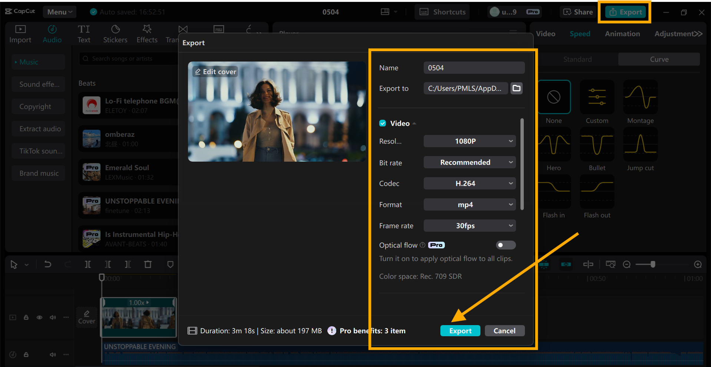The width and height of the screenshot is (711, 367).
Task: Choose the Jump cut speed curve preset
Action: 641,145
